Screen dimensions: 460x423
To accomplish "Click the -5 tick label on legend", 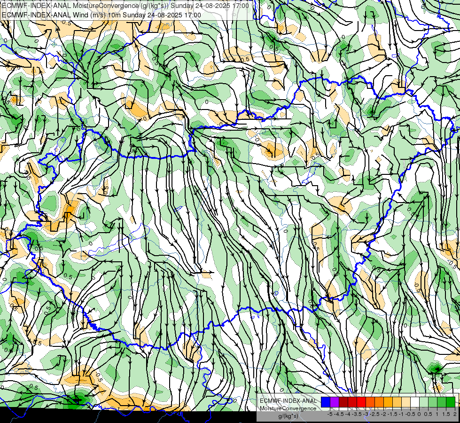I will coord(330,414).
